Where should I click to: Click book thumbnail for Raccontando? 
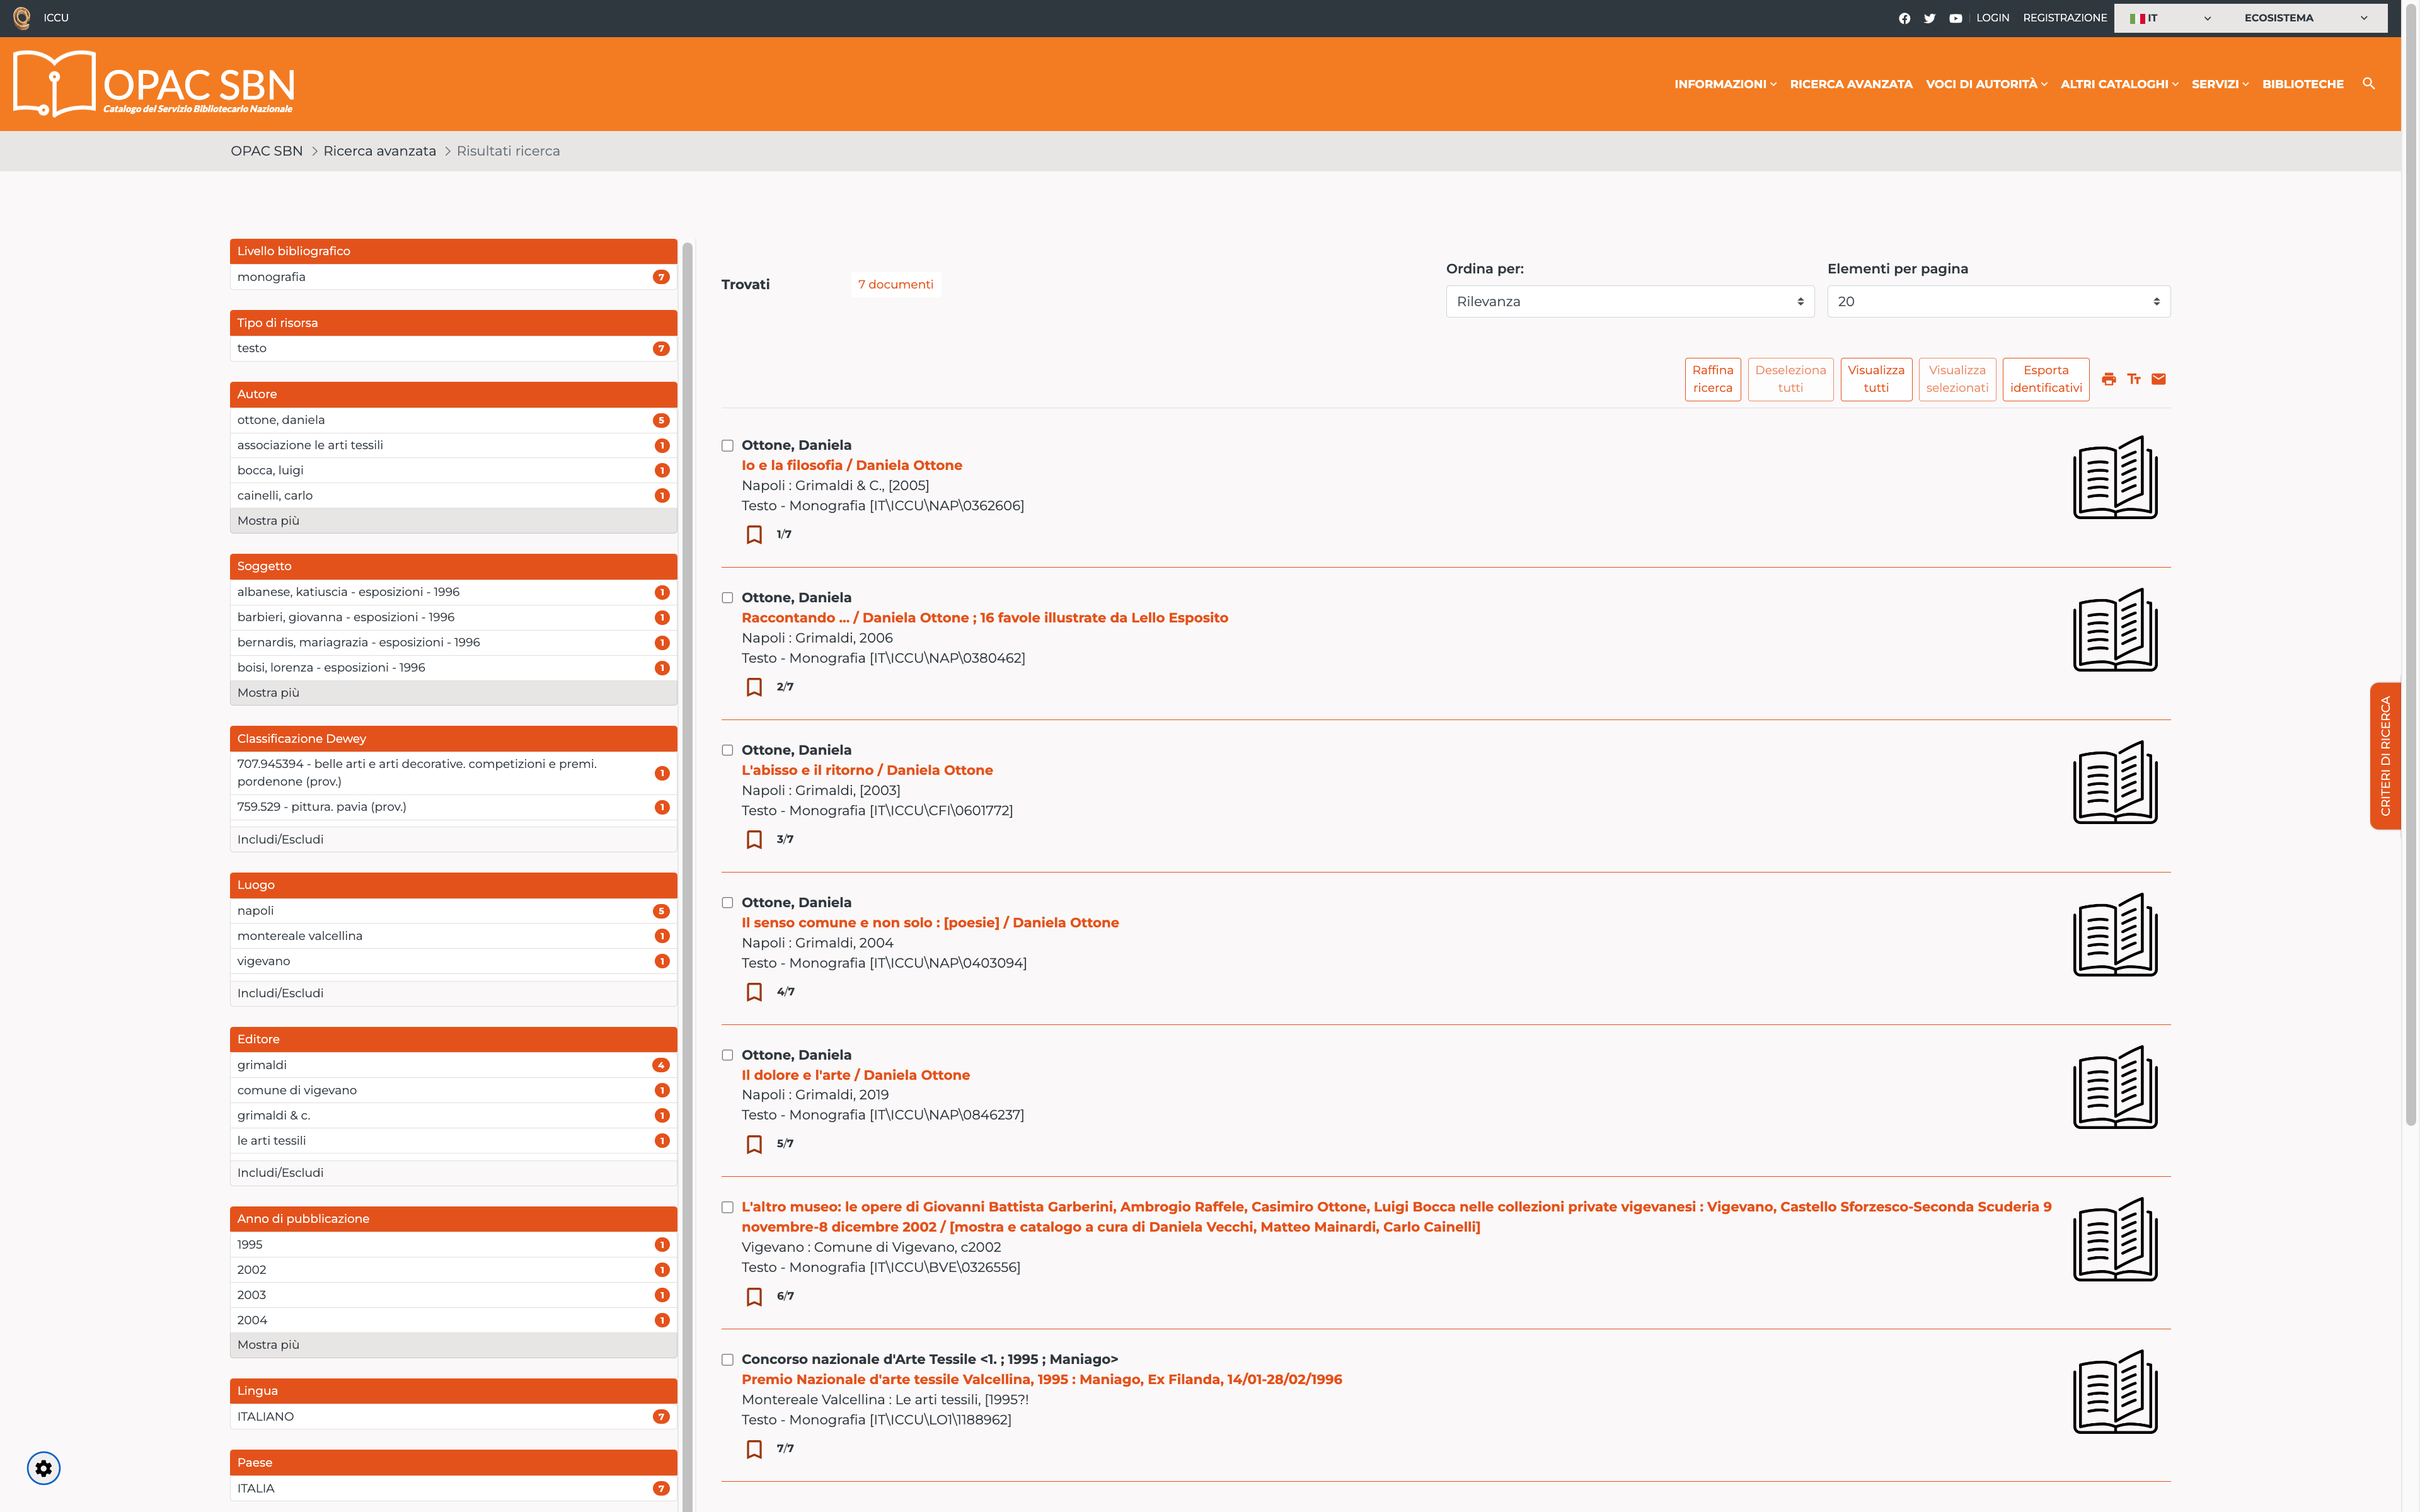[2115, 629]
